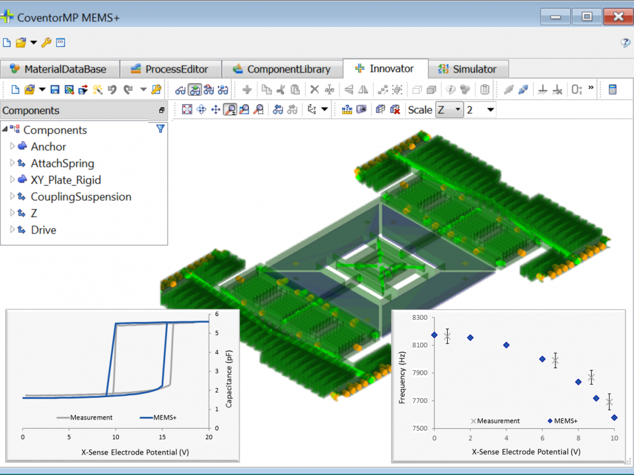Undock the Components panel with float button
Image resolution: width=634 pixels, height=475 pixels.
coord(162,111)
